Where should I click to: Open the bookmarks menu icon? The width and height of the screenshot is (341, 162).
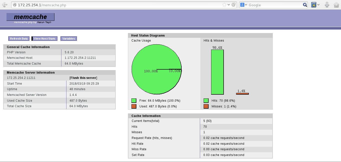pyautogui.click(x=314, y=5)
